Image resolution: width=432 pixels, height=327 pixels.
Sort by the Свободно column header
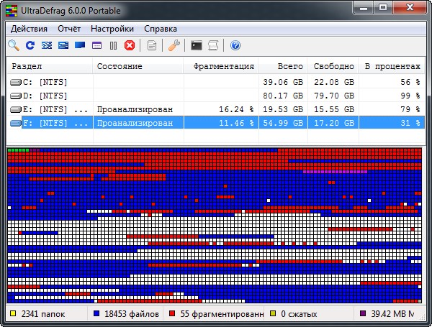(x=333, y=66)
